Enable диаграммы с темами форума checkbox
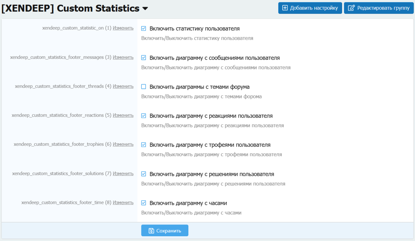 tap(144, 87)
